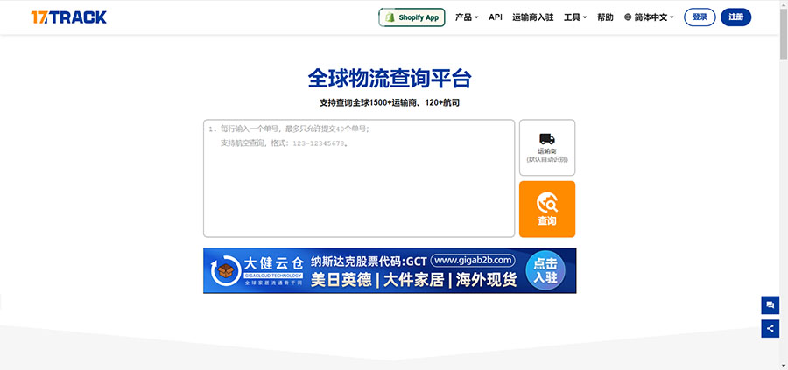Click the 登录 login button
Viewport: 788px width, 370px height.
point(700,17)
